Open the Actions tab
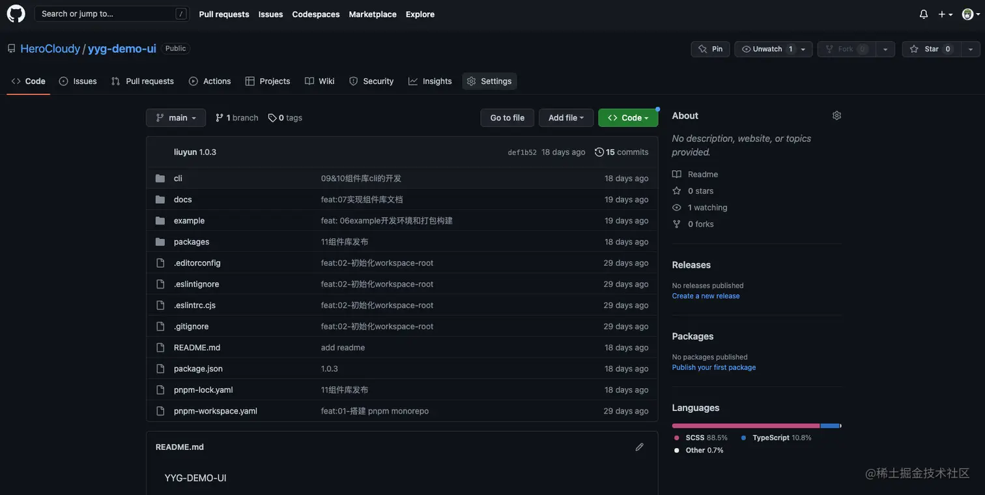This screenshot has height=495, width=985. click(210, 81)
